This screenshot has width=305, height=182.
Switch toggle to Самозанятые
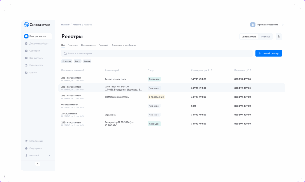tap(249, 37)
